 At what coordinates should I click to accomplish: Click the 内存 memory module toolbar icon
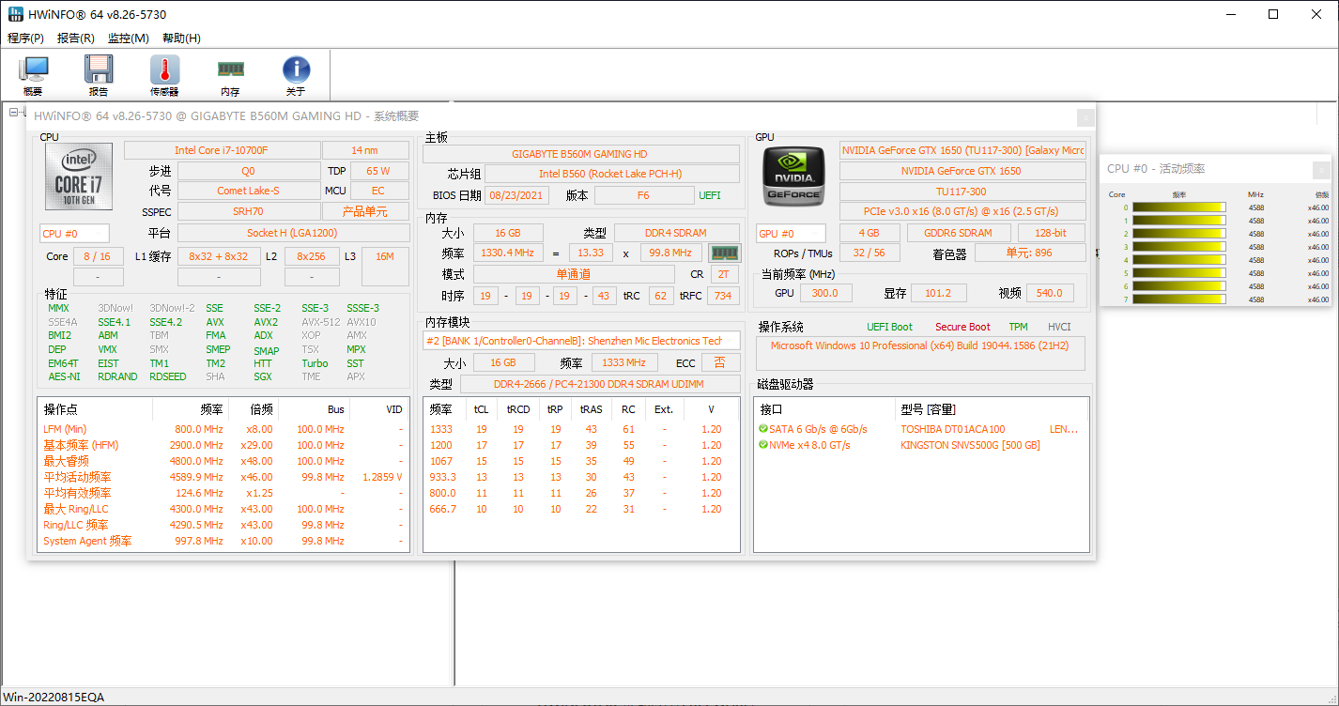(x=230, y=76)
